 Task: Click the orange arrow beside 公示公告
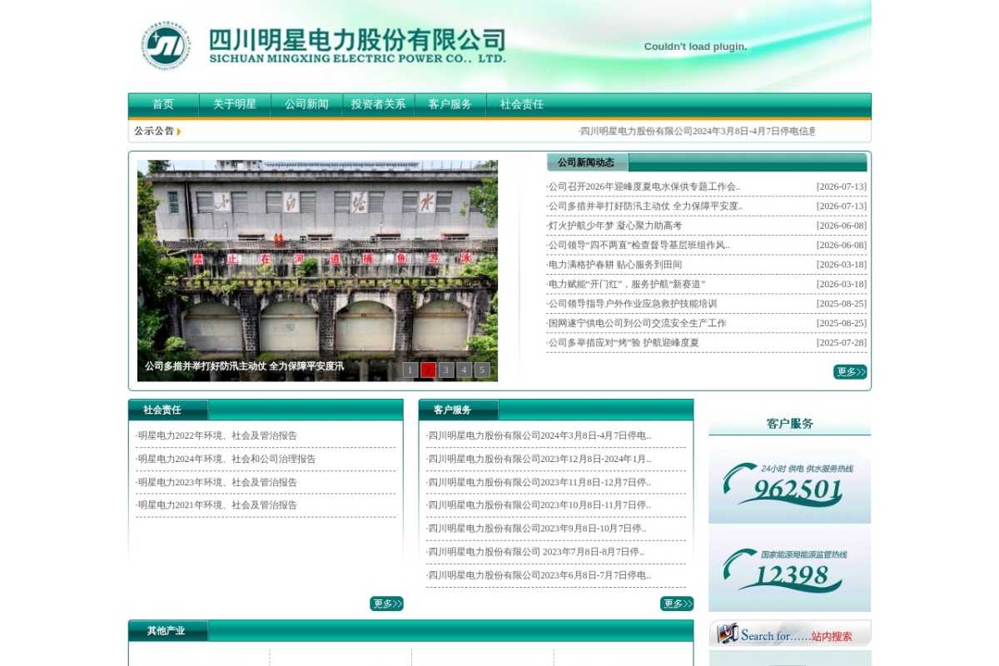pyautogui.click(x=179, y=132)
